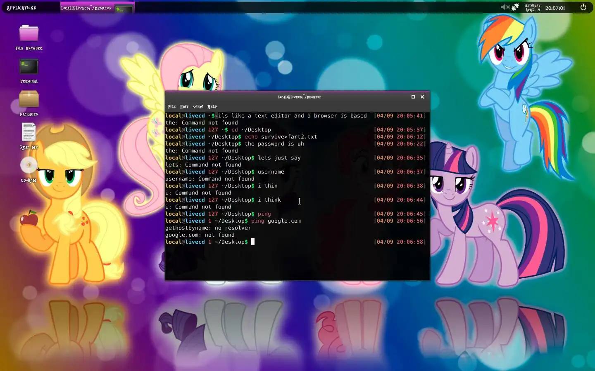
Task: Click the 'cd ~/Desktop' command text
Action: tap(251, 130)
